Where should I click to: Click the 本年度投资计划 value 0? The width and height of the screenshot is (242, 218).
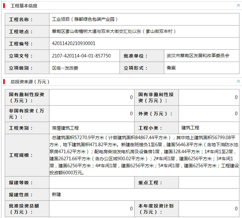[236, 209]
